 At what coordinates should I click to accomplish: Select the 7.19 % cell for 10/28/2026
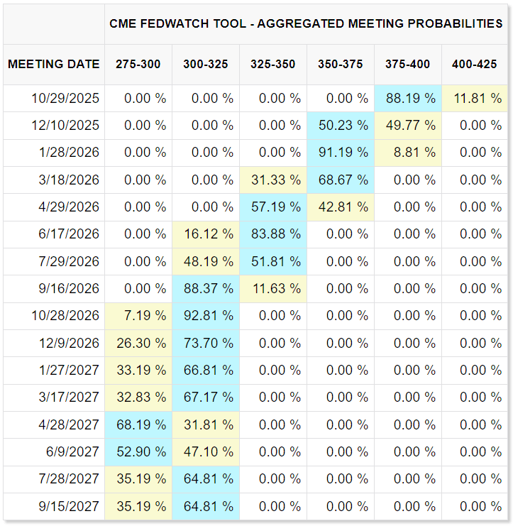coord(138,316)
